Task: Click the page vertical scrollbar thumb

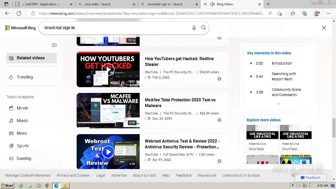Action: tap(334, 128)
